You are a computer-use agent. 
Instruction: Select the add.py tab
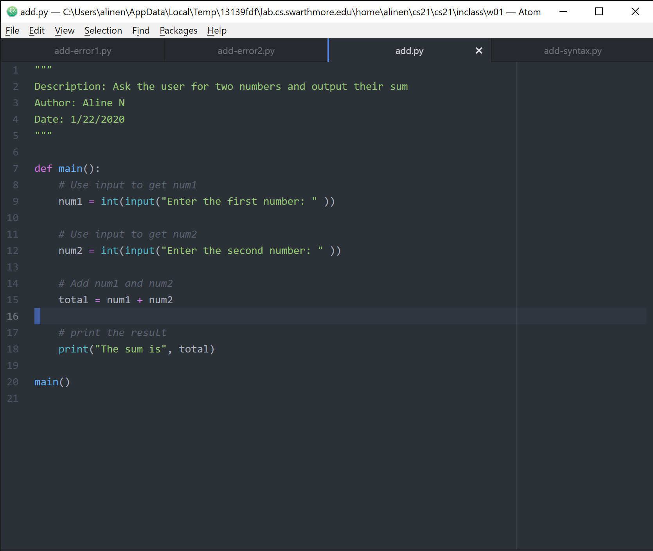pos(409,51)
